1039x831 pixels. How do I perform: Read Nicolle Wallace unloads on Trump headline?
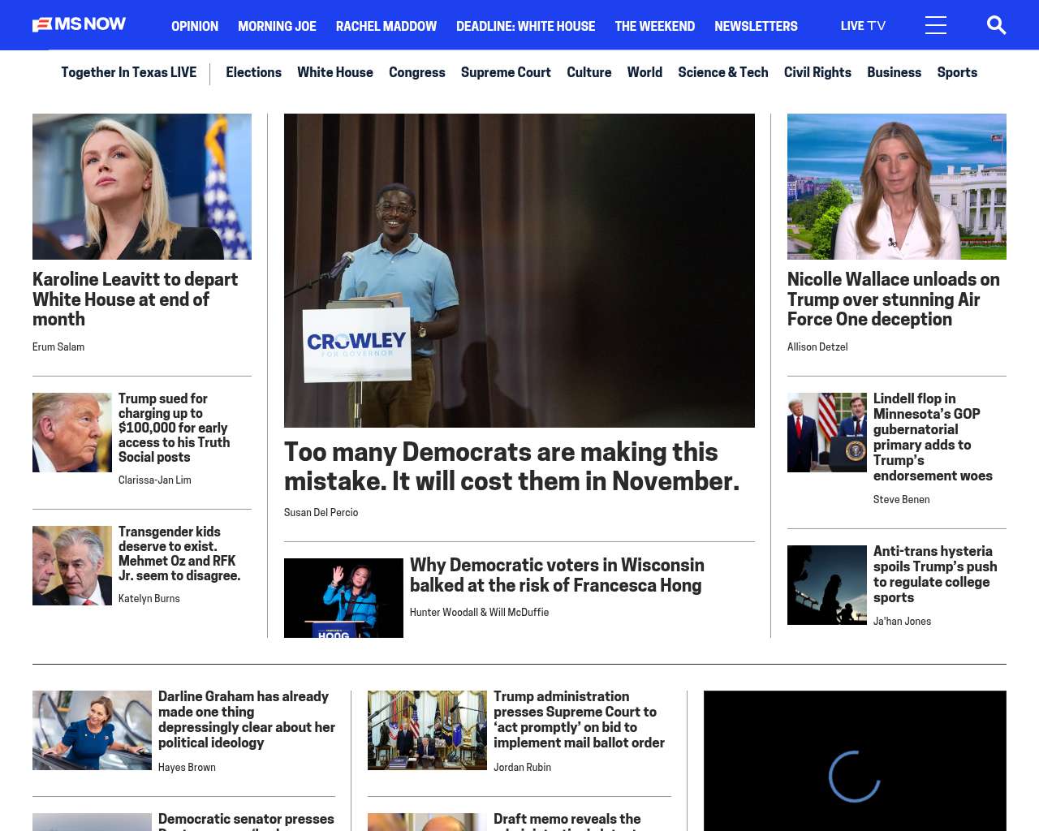click(x=894, y=299)
